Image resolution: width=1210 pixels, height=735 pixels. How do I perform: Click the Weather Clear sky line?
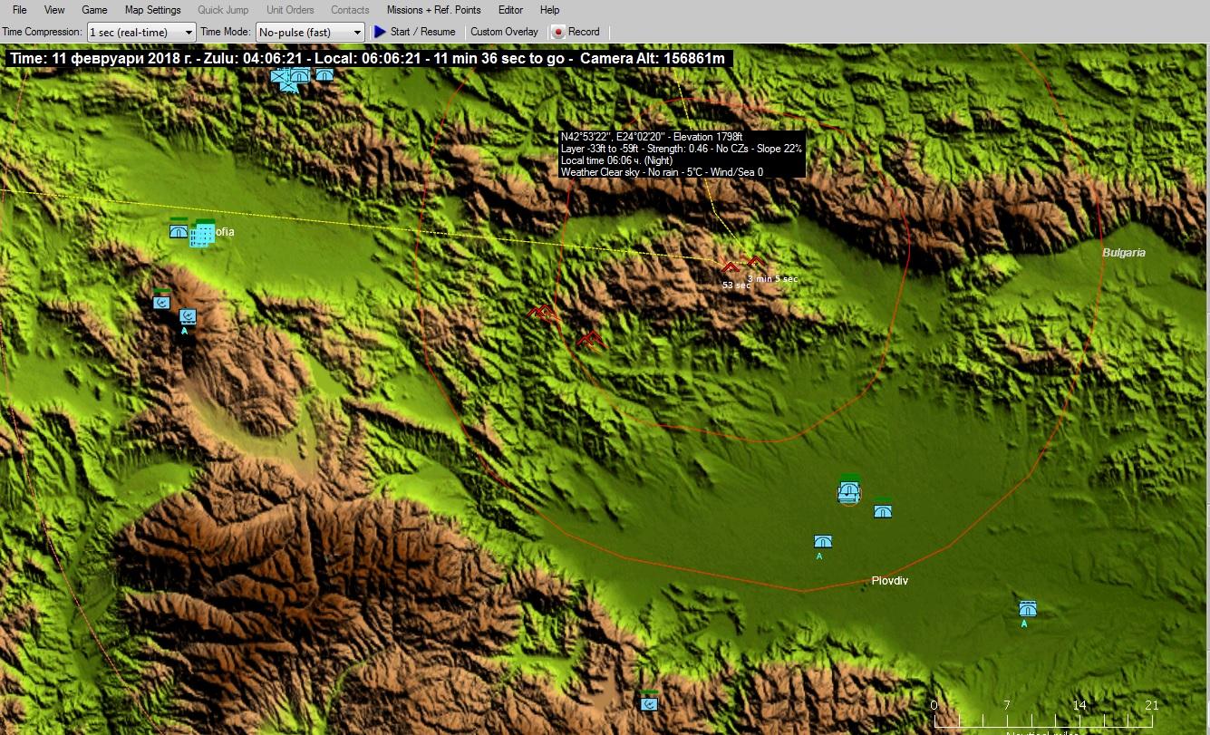[662, 171]
